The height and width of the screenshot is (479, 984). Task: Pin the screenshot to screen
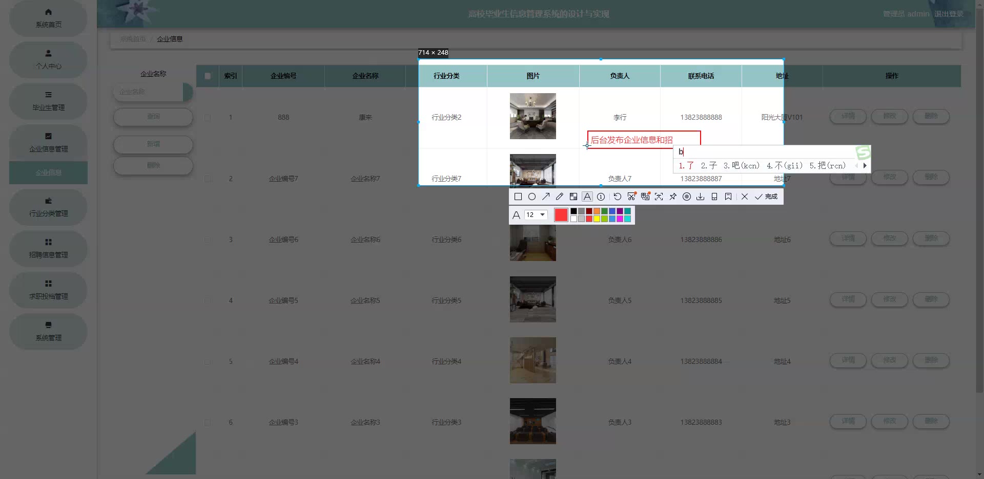point(673,197)
